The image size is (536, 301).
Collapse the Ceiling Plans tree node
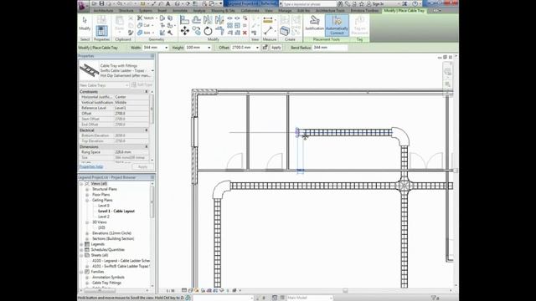pyautogui.click(x=87, y=200)
